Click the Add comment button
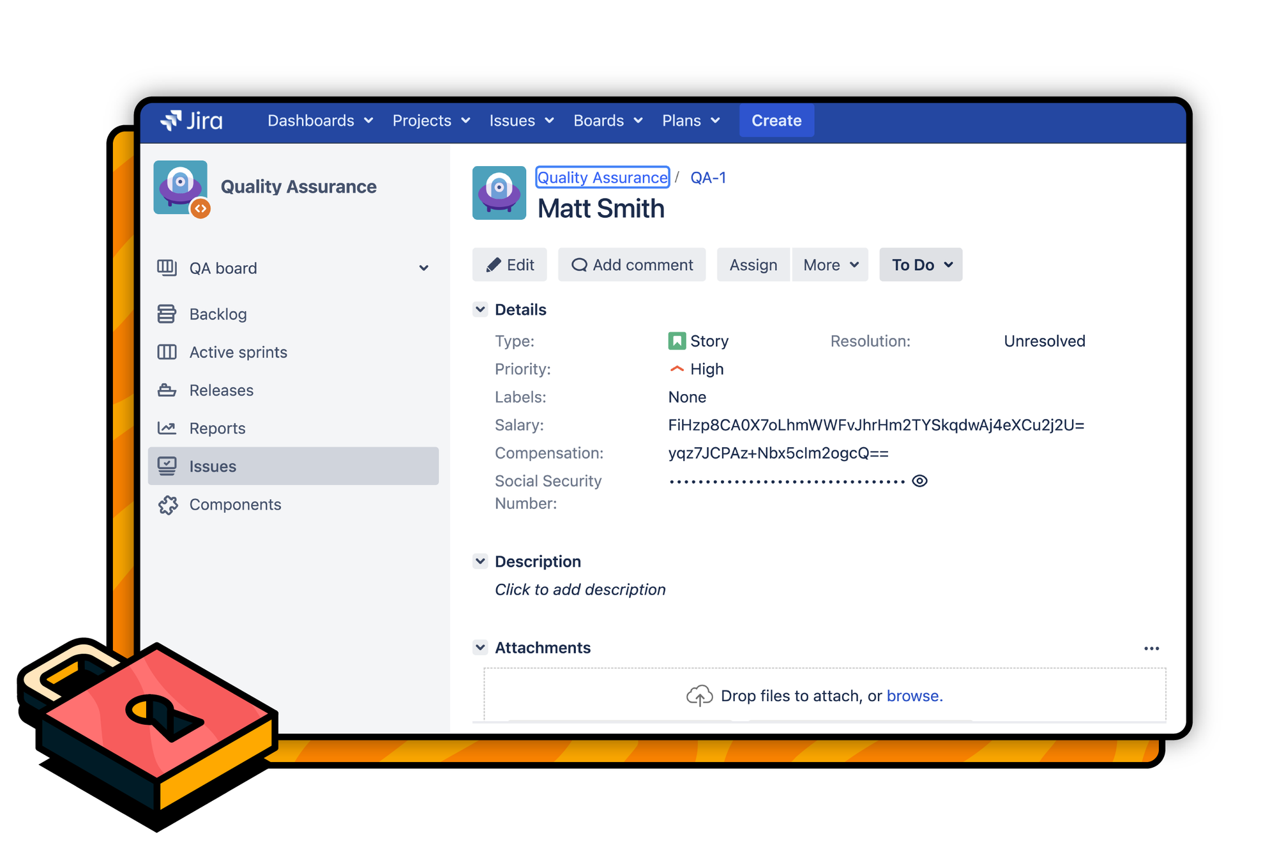 point(631,264)
